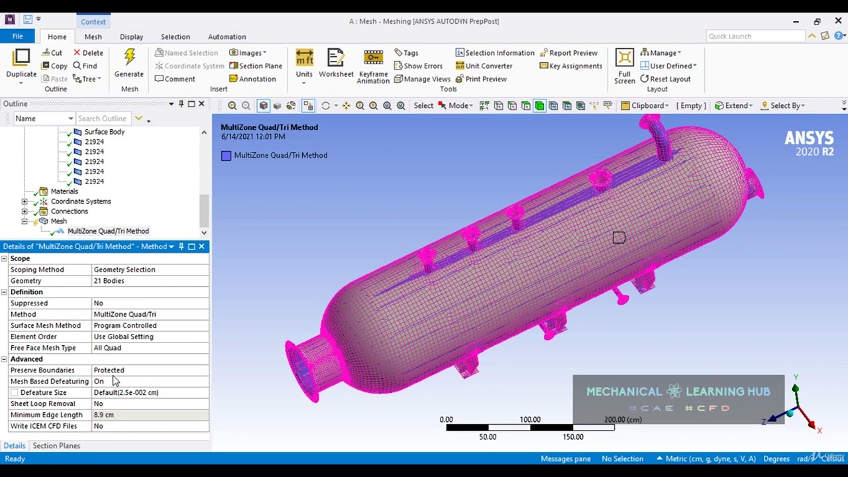Click Report Preview button
This screenshot has width=848, height=477.
[x=568, y=53]
